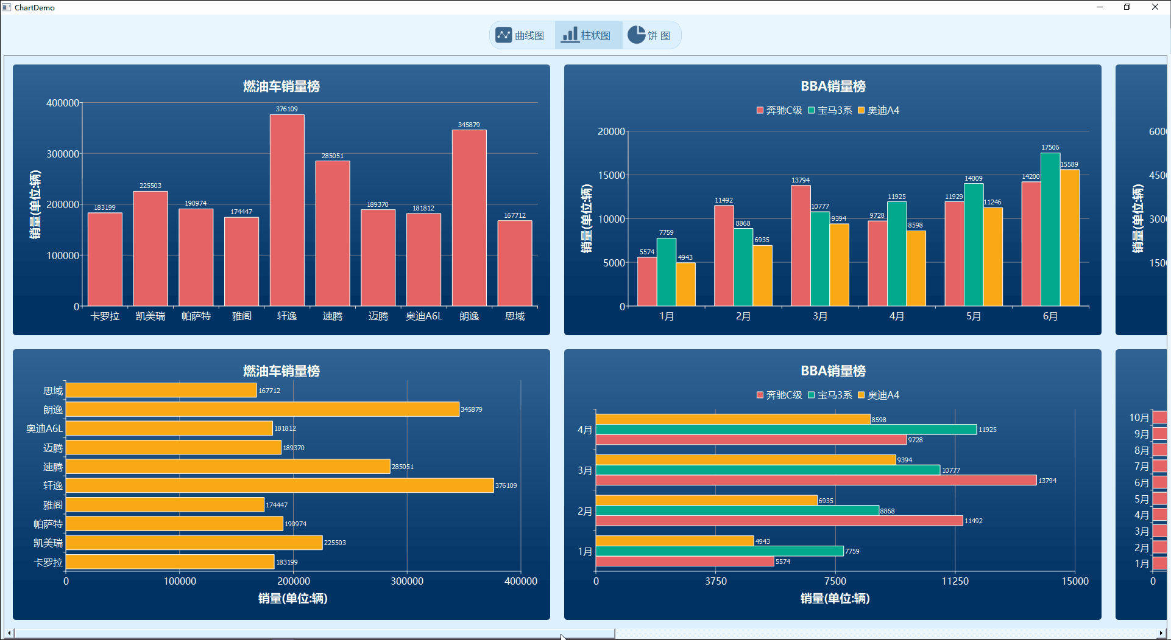Click the yellow legend swatch in lower BBA chart

[861, 395]
